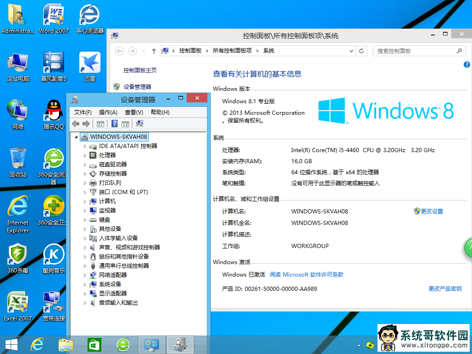Open the 帮助(H) menu in Device Manager
472x354 pixels.
pos(160,112)
